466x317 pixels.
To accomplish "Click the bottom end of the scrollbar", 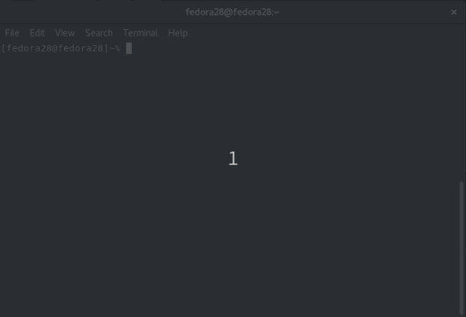I will [461, 313].
